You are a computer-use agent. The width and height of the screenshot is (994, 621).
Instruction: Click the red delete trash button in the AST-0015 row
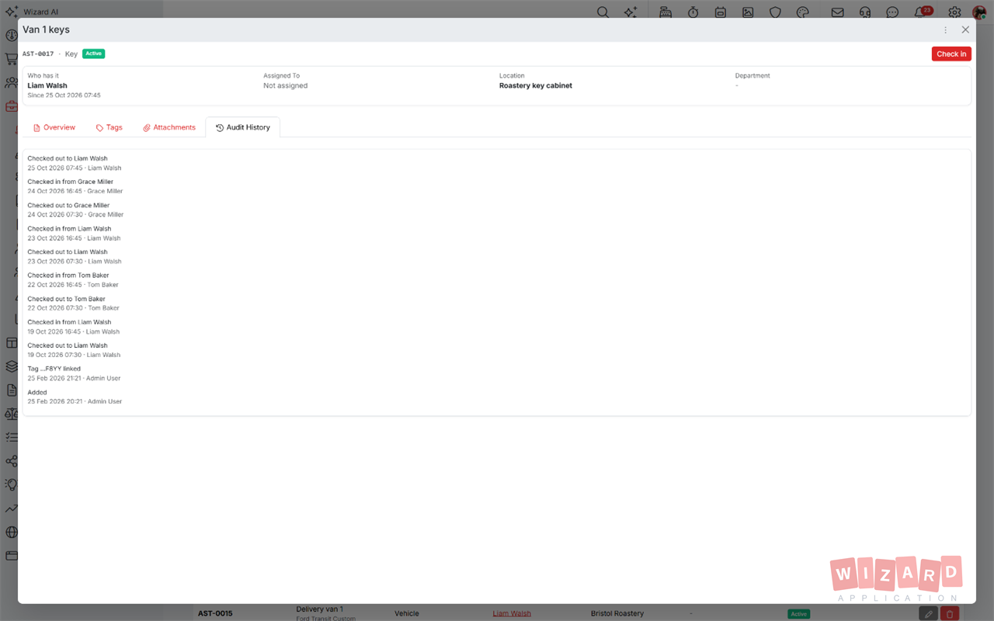pos(950,613)
